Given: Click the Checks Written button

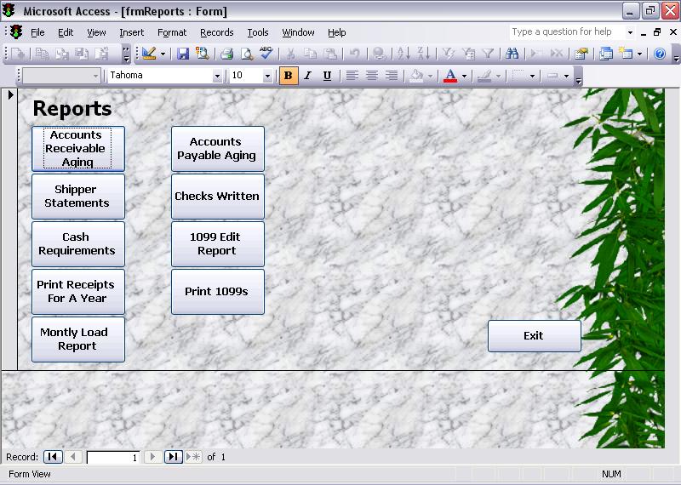Looking at the screenshot, I should point(217,197).
